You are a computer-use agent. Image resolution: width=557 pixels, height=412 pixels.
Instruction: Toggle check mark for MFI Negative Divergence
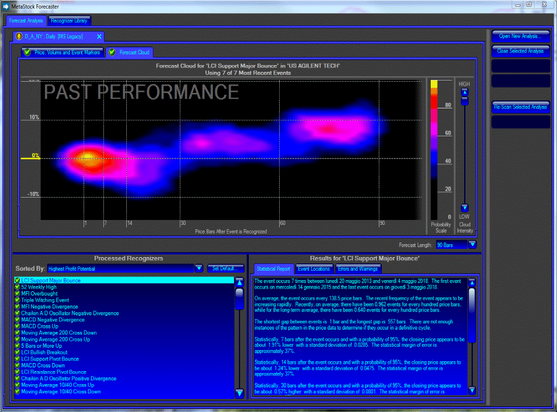pos(17,307)
